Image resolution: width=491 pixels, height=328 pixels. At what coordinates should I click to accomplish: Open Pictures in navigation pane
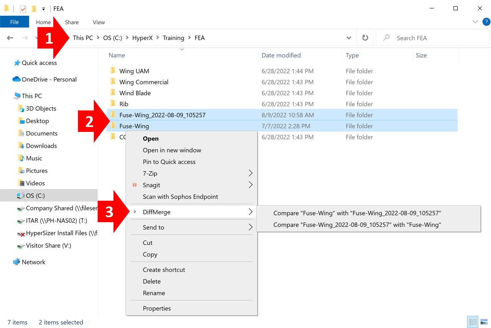point(37,171)
